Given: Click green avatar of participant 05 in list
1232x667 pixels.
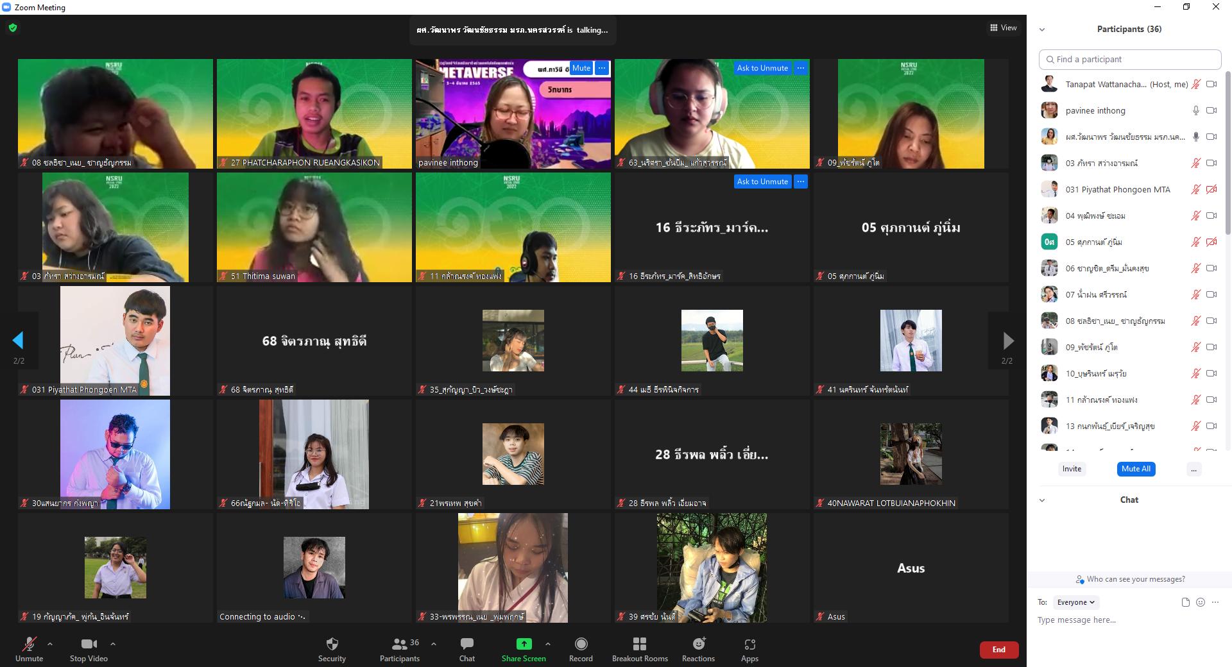Looking at the screenshot, I should 1049,242.
